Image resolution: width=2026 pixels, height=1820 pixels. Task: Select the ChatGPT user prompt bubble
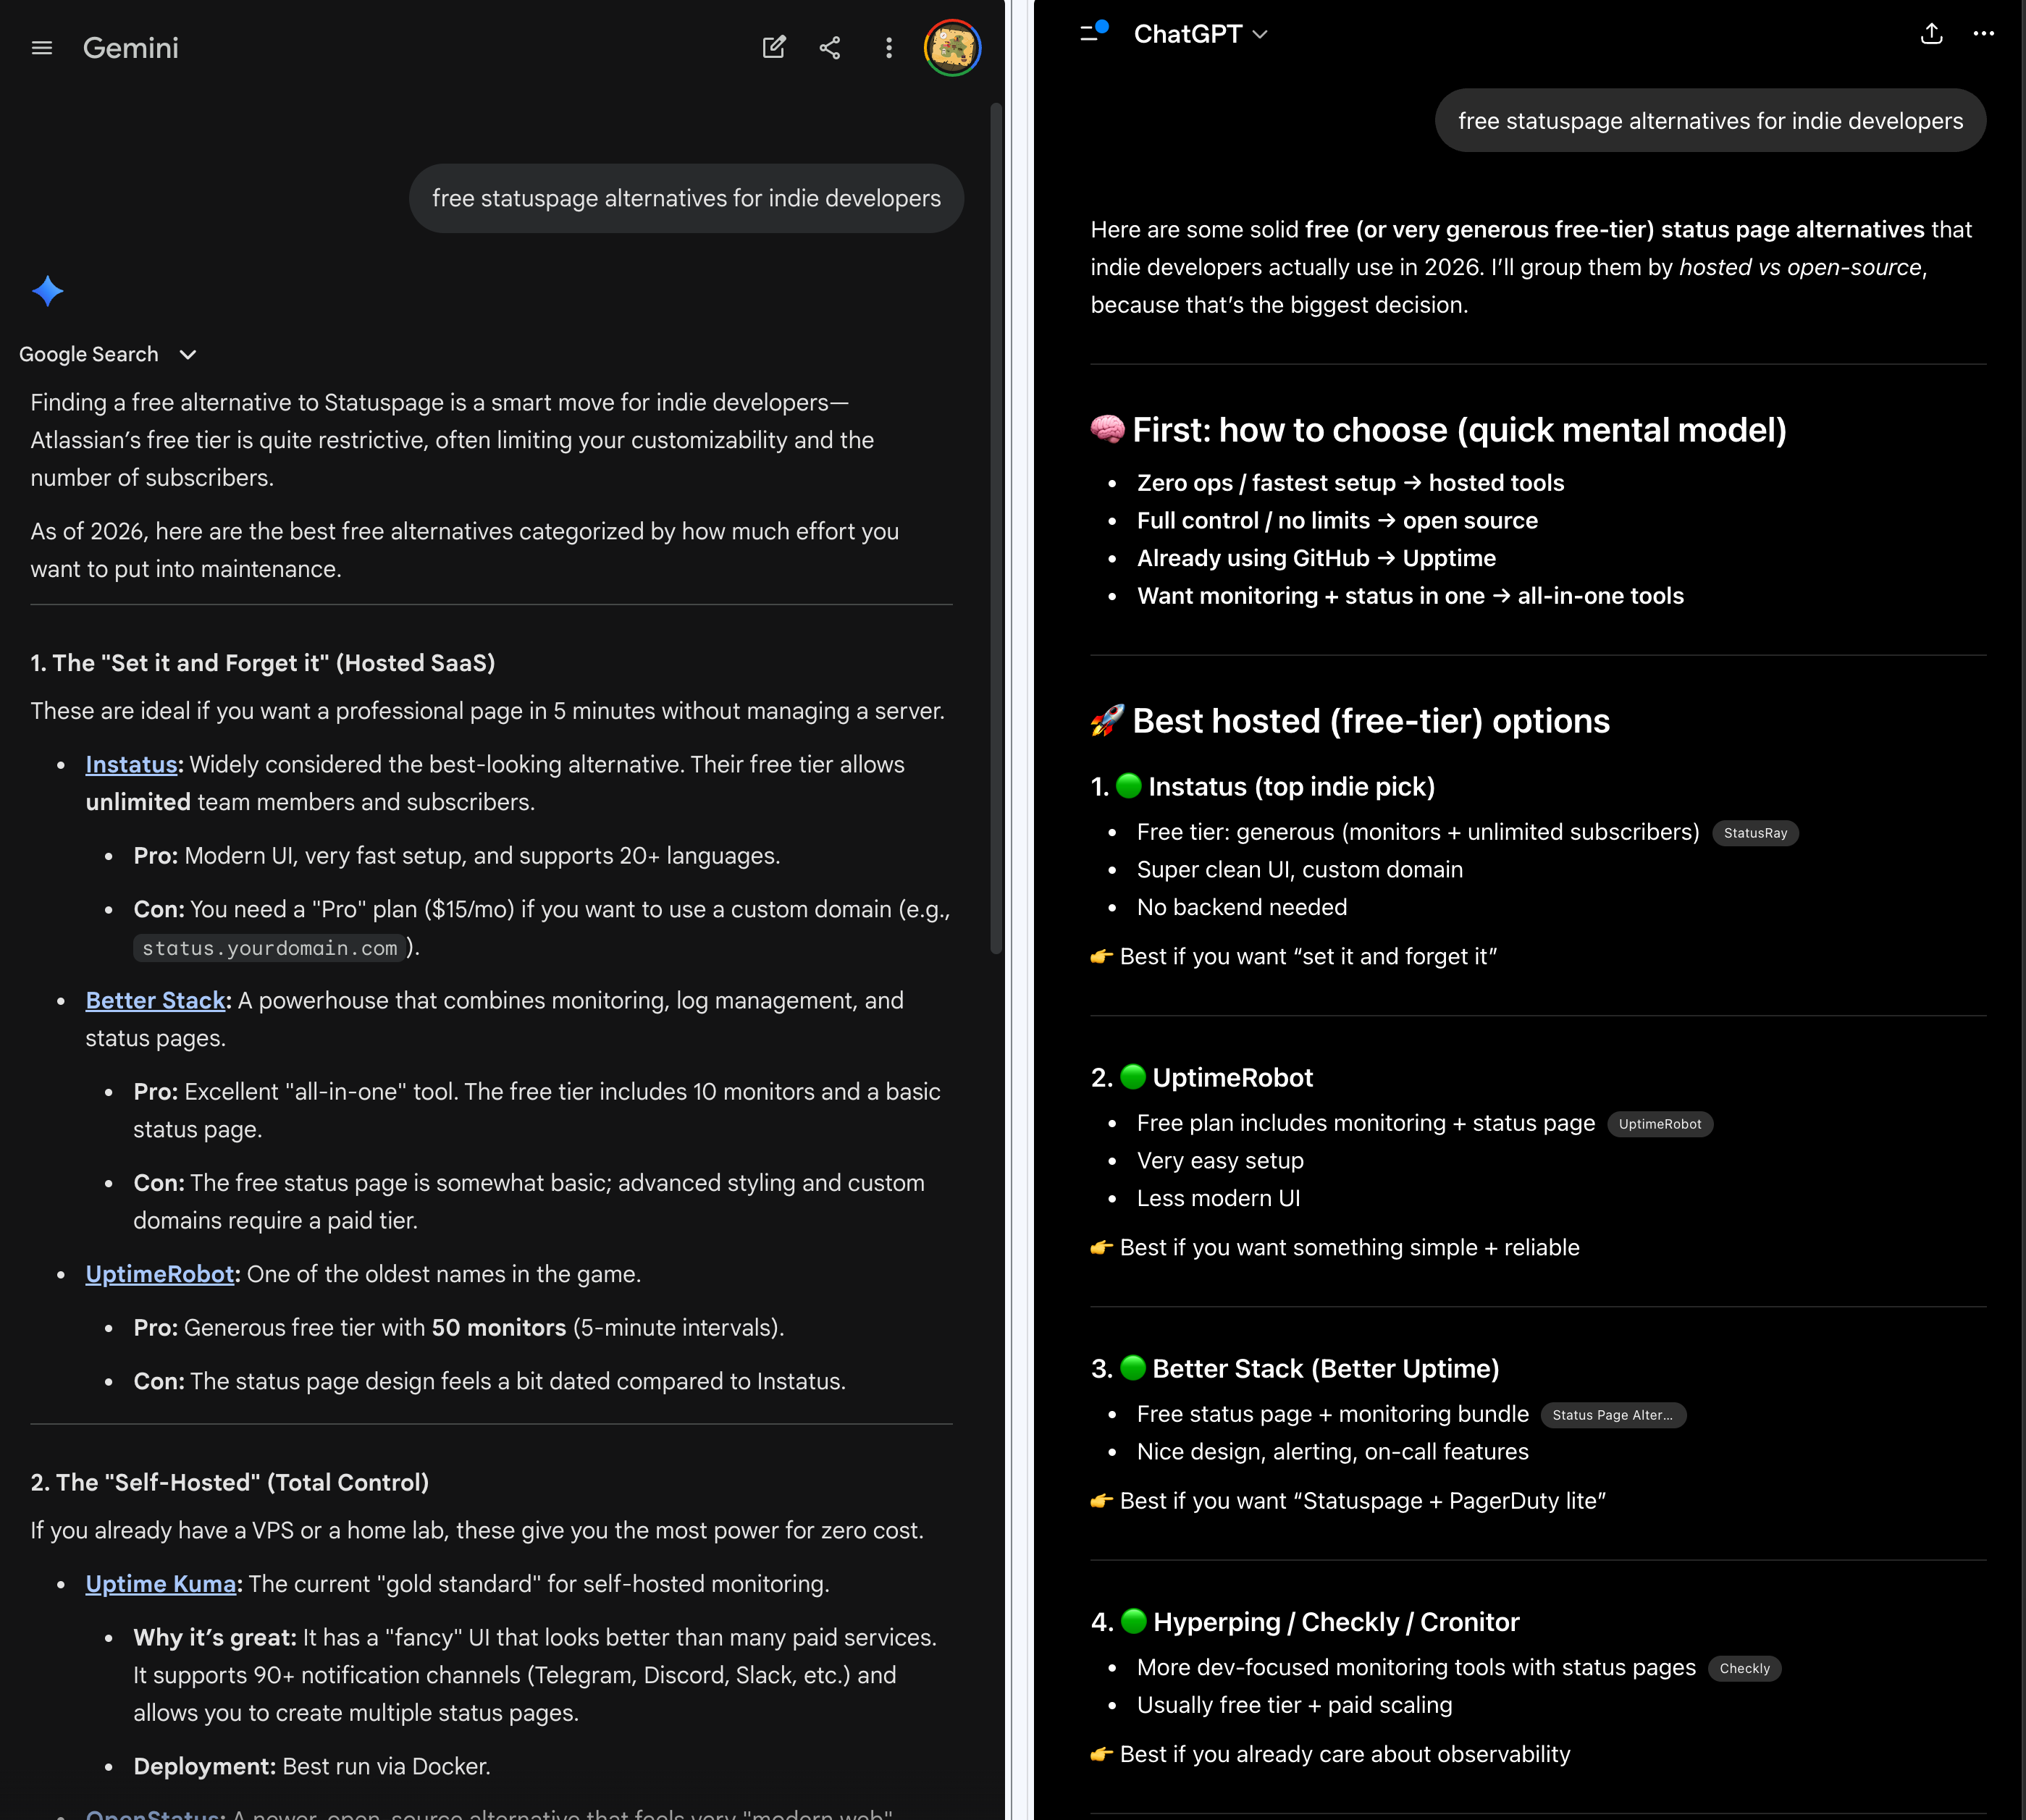point(1710,121)
